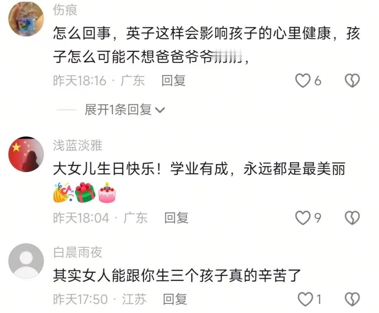Click the chevron beside 展开1条回复
The width and height of the screenshot is (379, 313).
(160, 110)
